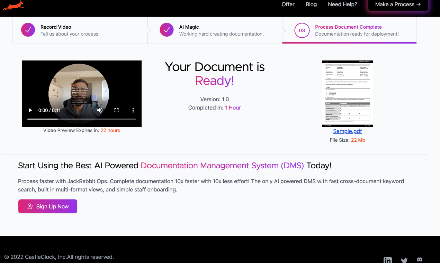Select Process Document Complete step
Viewport: 440px width, 263px height.
click(x=349, y=30)
